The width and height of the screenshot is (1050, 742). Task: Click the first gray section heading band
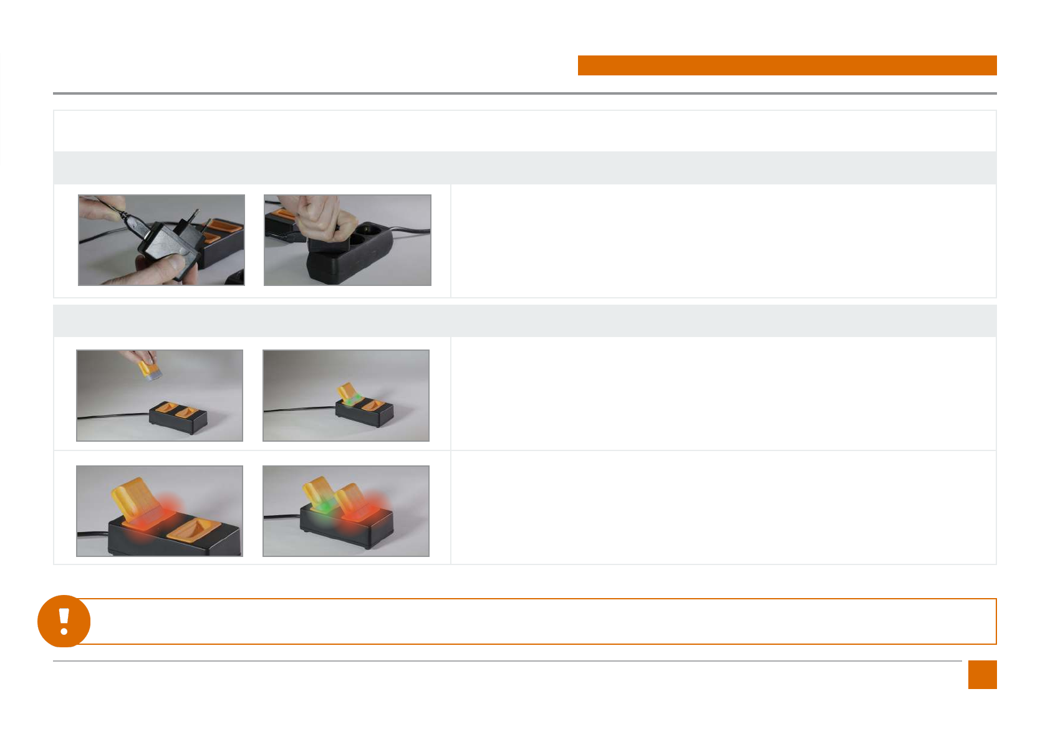coord(525,168)
